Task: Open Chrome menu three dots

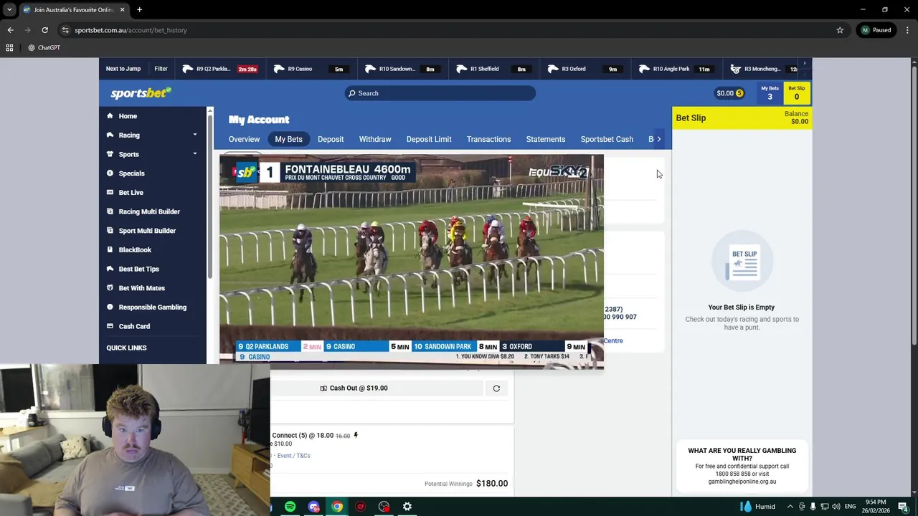Action: [x=907, y=30]
